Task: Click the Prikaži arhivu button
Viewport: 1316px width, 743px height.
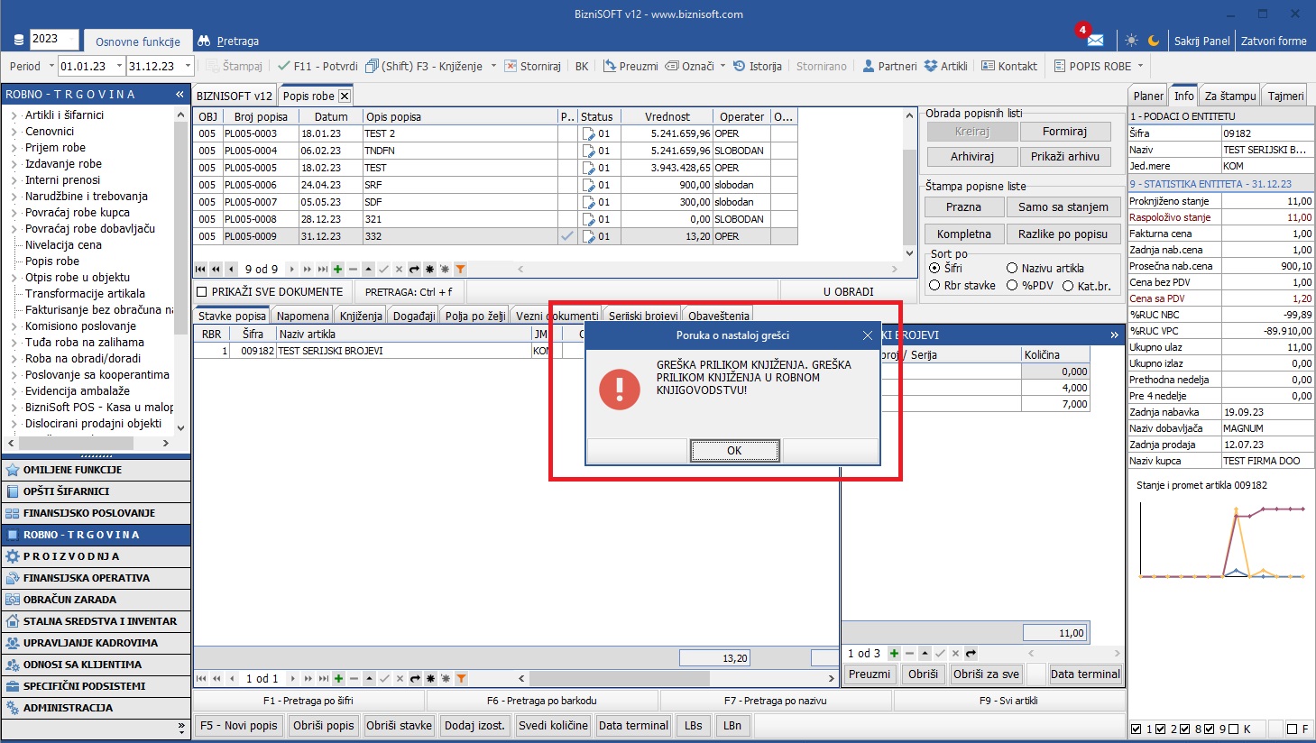Action: pos(1064,156)
